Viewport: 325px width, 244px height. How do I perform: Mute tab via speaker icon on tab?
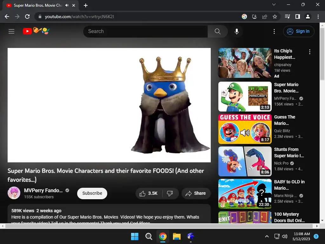point(67,5)
